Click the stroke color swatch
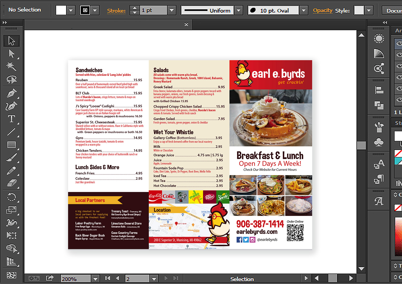Image resolution: width=402 pixels, height=284 pixels. coord(85,11)
